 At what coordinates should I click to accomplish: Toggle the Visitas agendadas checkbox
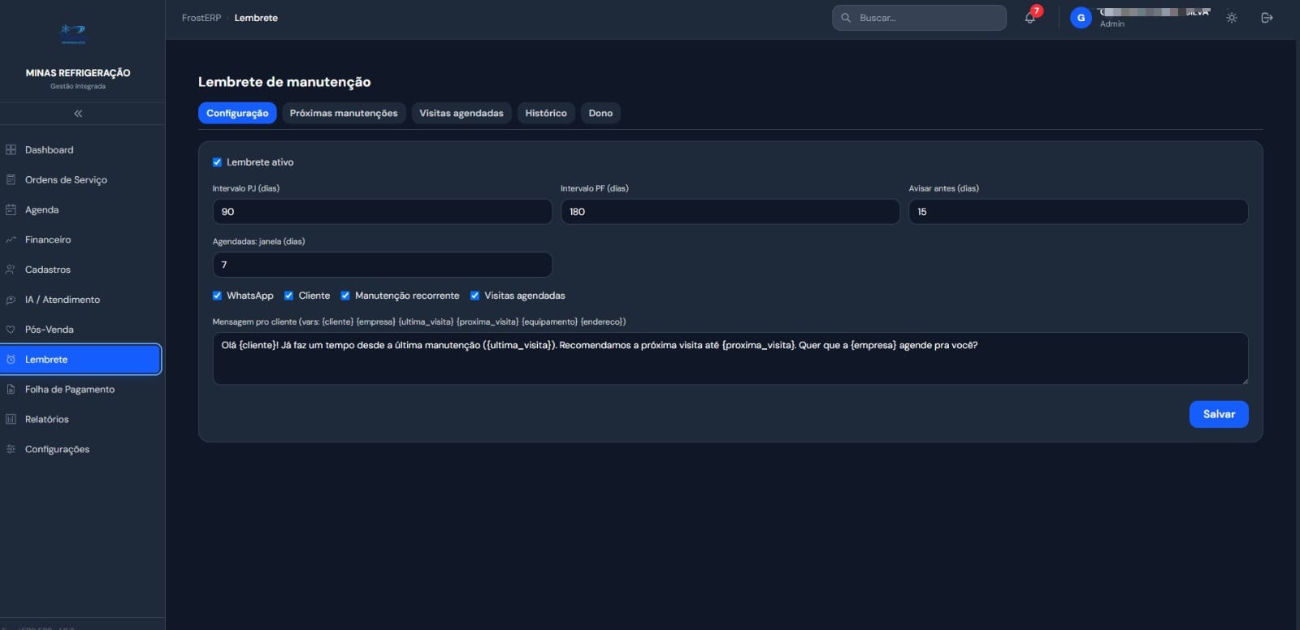coord(474,296)
